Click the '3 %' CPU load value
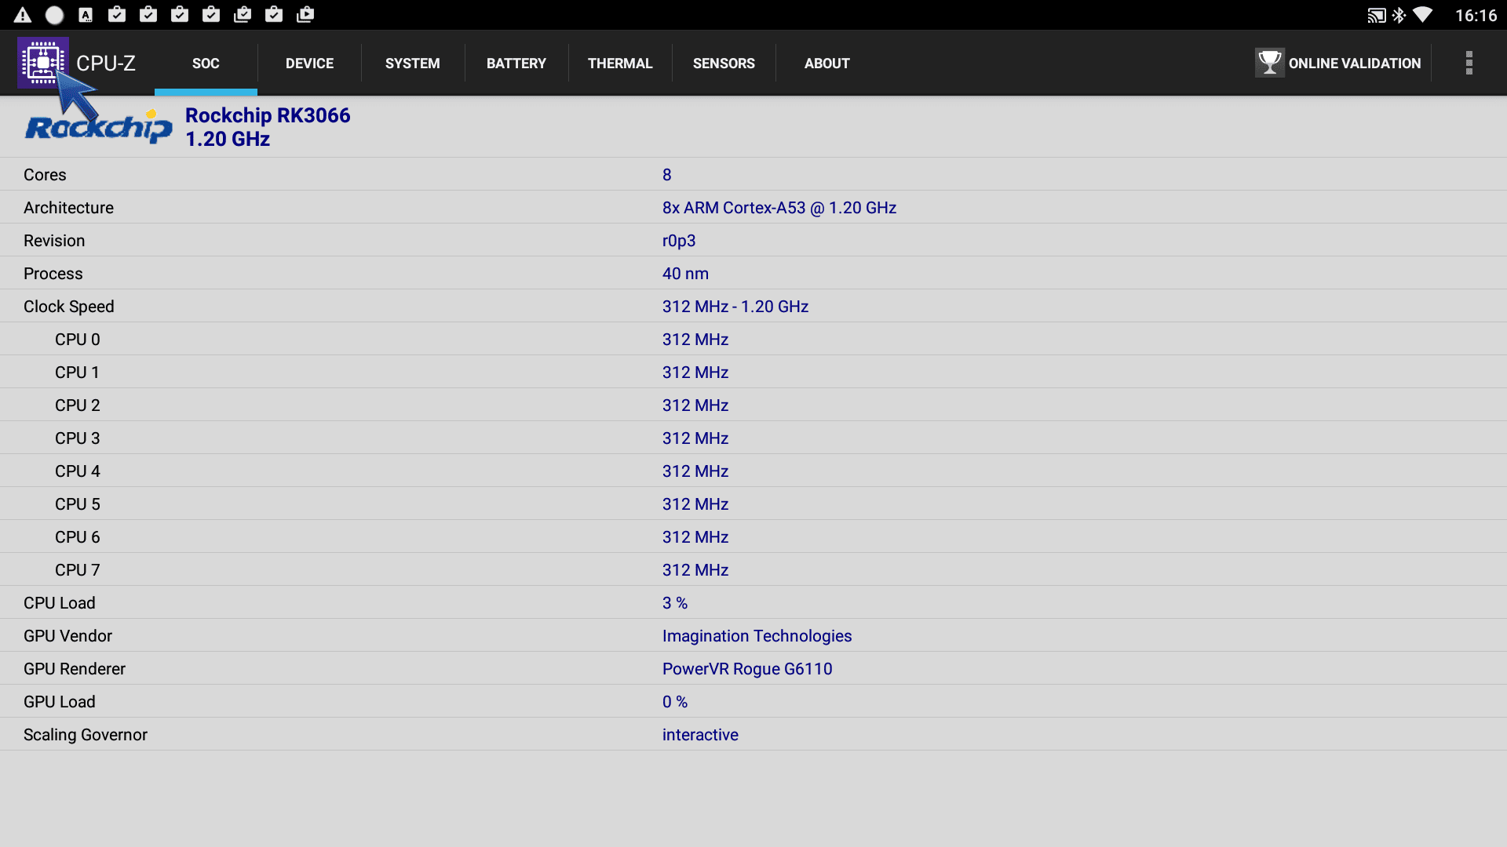The image size is (1507, 847). (674, 603)
